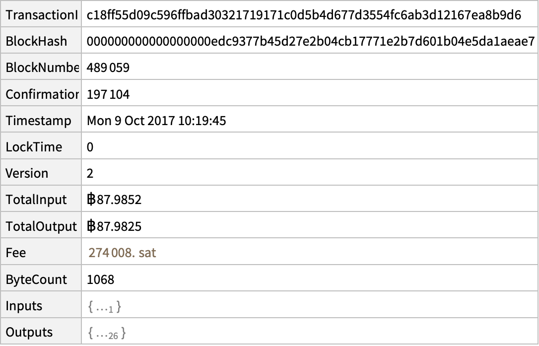Click the LockTime value 0

90,147
